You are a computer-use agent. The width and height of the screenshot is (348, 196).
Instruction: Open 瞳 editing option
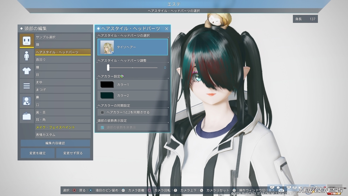pos(63,67)
